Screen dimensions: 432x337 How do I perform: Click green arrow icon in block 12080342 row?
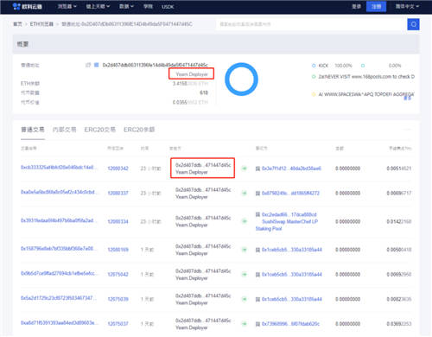pyautogui.click(x=245, y=168)
